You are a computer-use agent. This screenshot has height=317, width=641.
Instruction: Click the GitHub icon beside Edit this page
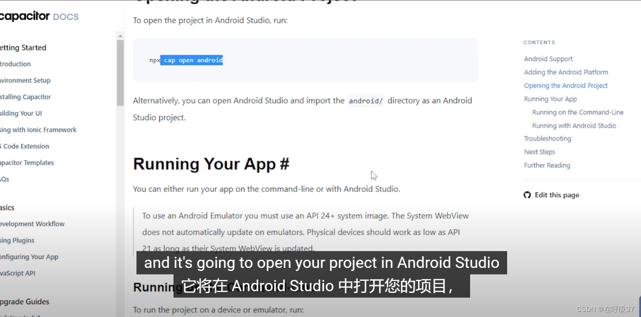(527, 195)
